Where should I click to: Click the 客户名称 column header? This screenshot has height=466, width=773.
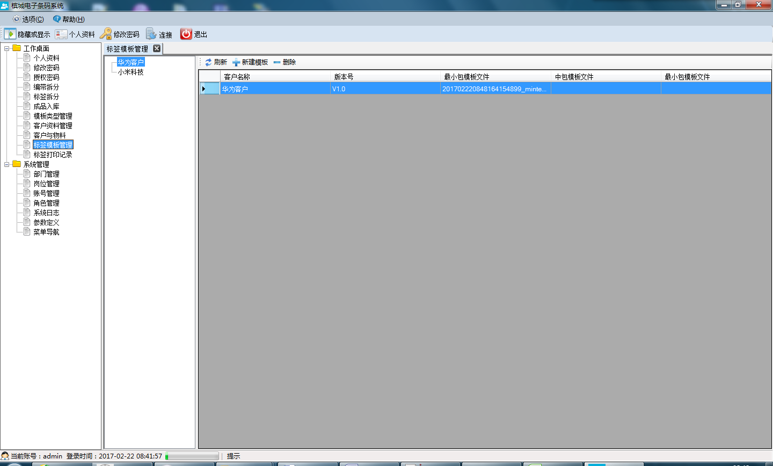(x=237, y=77)
